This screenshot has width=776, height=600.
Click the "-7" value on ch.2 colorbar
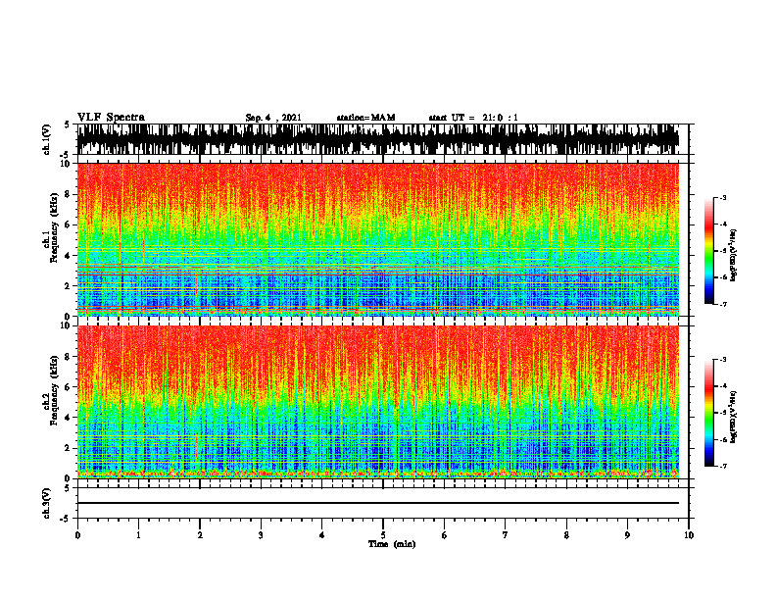coord(722,466)
